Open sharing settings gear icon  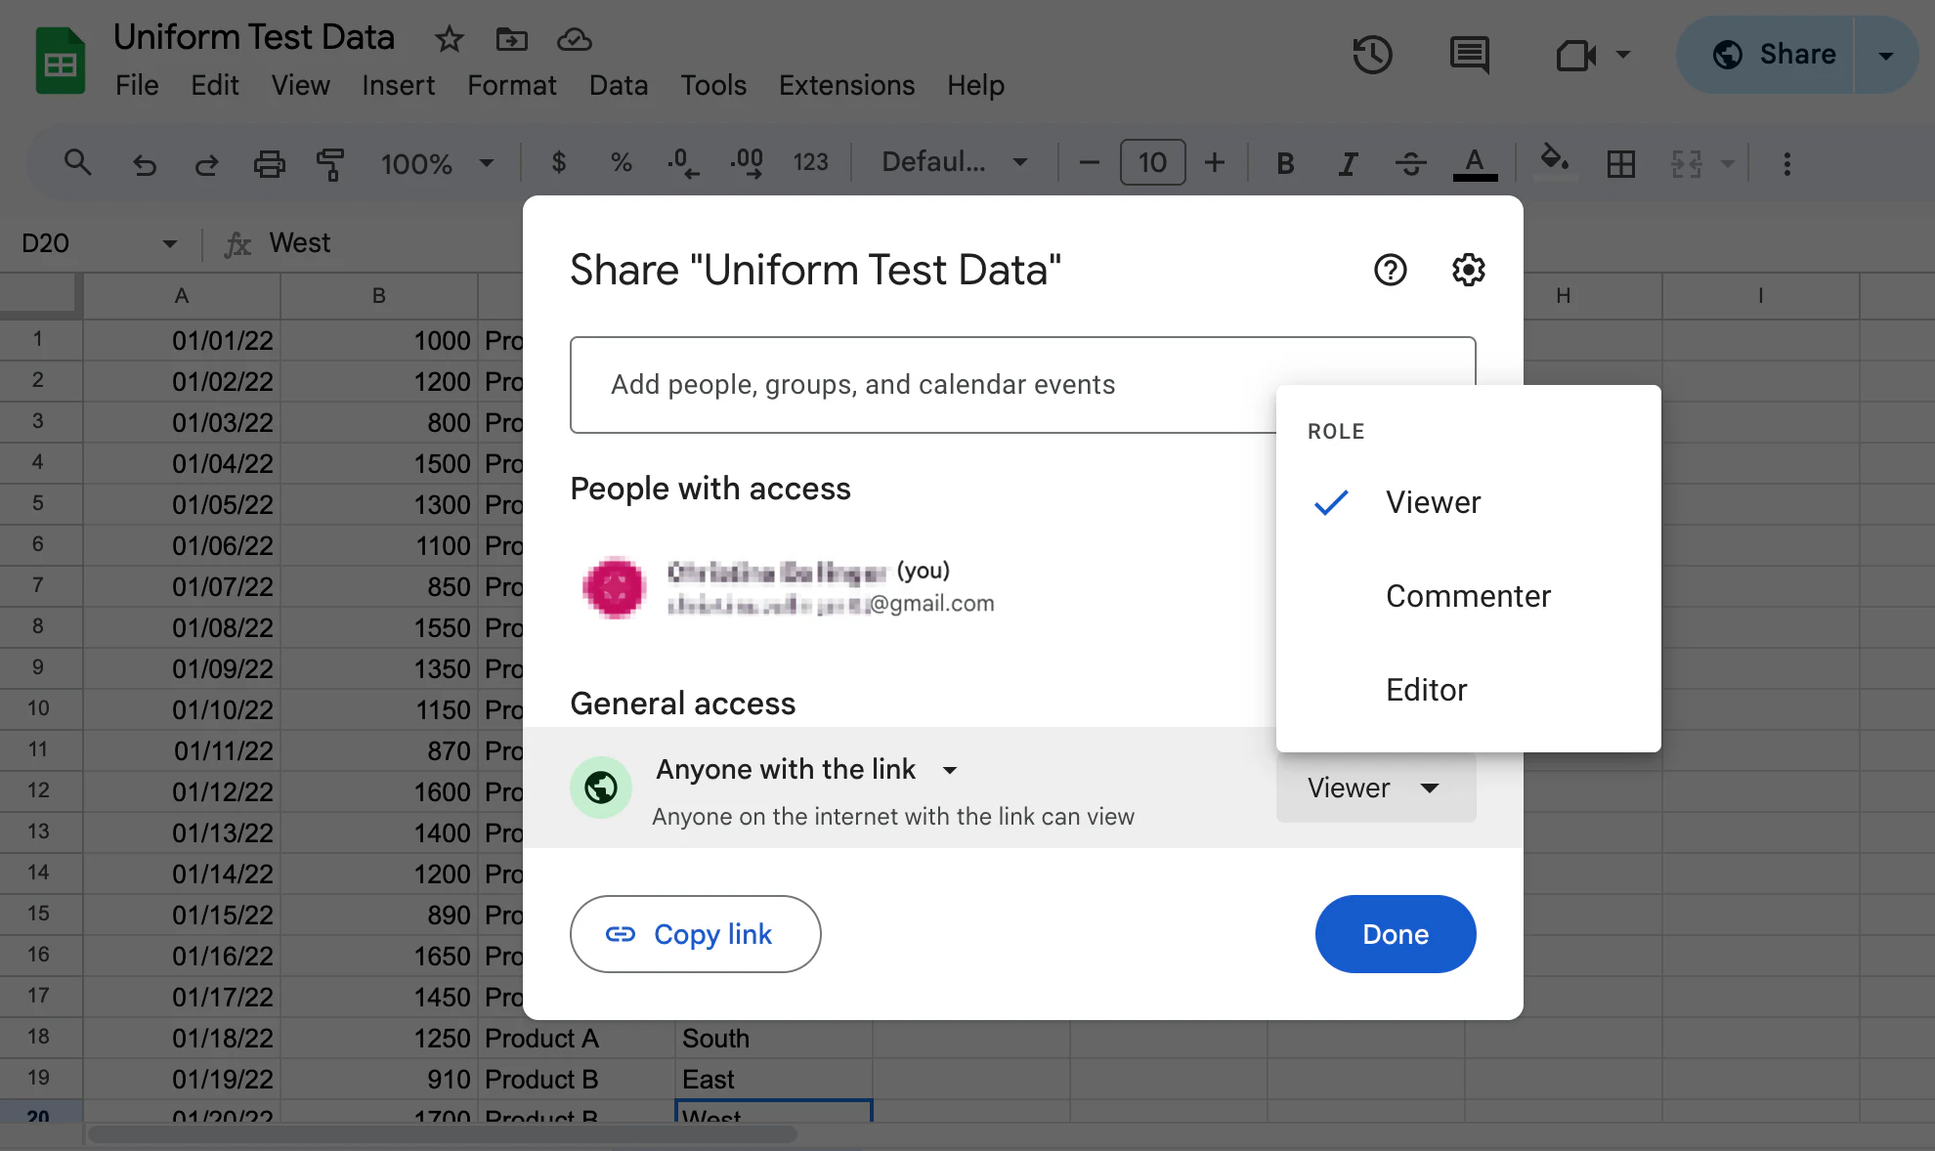pos(1468,270)
